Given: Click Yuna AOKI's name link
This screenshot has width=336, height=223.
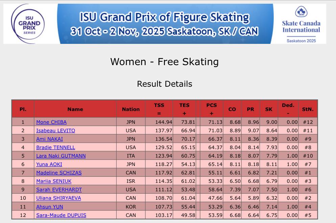Looking at the screenshot, I should tap(49, 164).
